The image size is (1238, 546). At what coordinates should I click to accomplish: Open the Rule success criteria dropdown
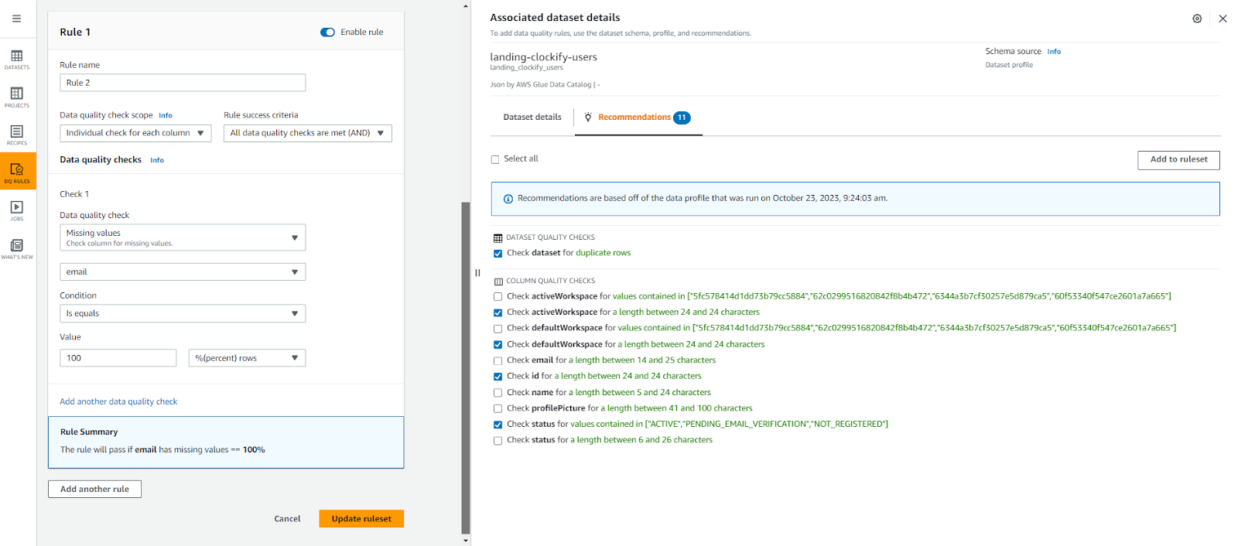(x=307, y=133)
